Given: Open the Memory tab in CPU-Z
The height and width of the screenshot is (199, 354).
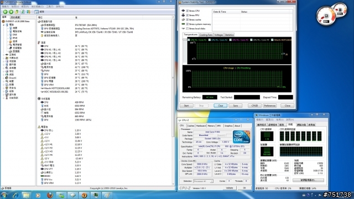Looking at the screenshot, I should [211, 126].
